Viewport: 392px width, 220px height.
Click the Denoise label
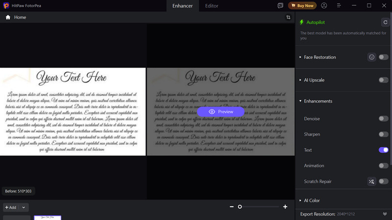312,119
